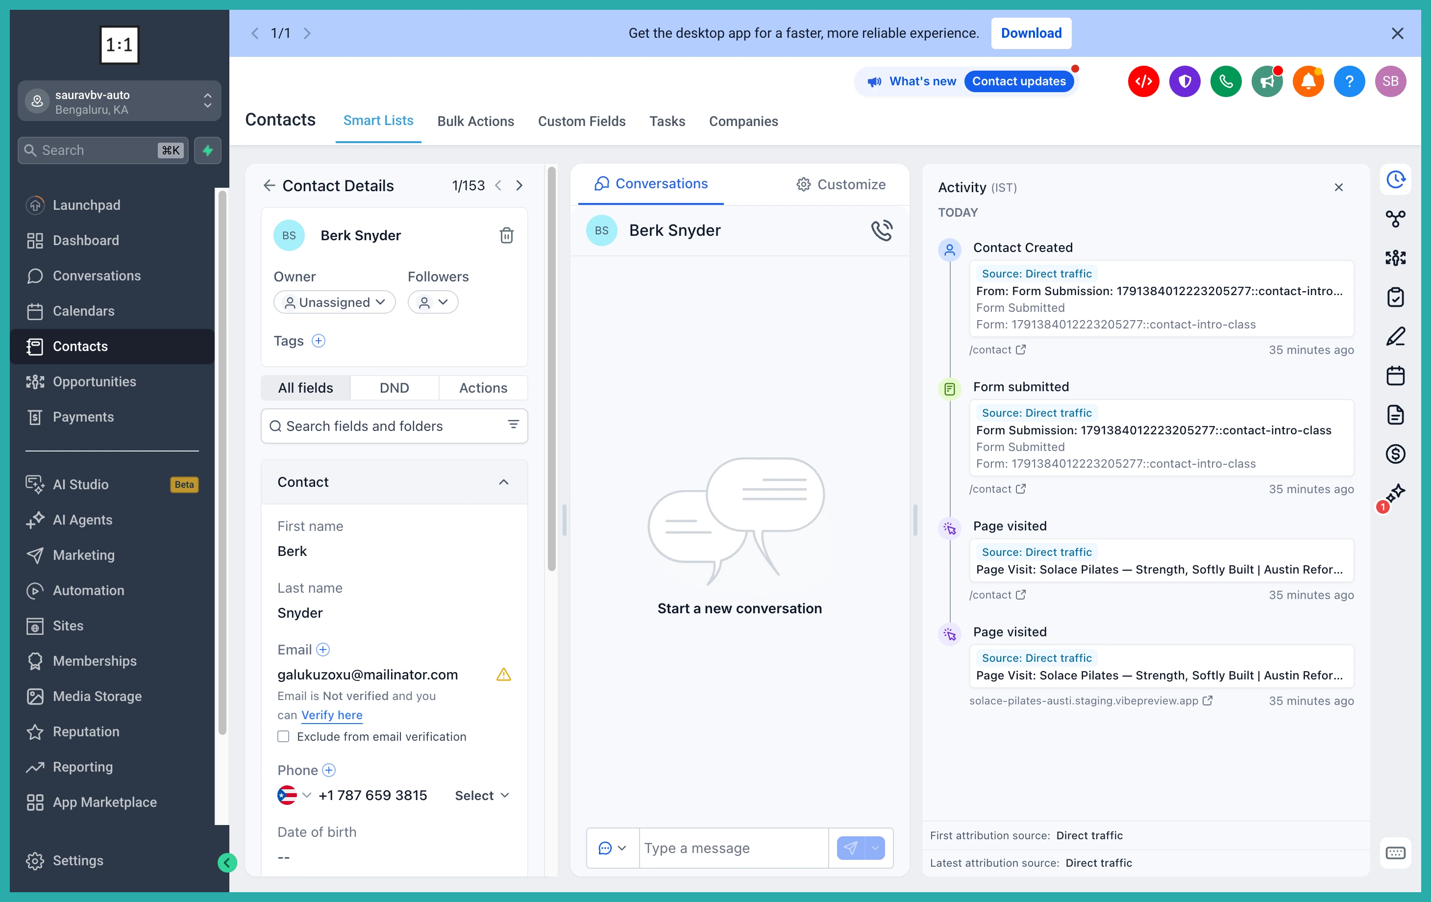Image resolution: width=1431 pixels, height=902 pixels.
Task: Open the blue help question mark icon
Action: pyautogui.click(x=1349, y=81)
